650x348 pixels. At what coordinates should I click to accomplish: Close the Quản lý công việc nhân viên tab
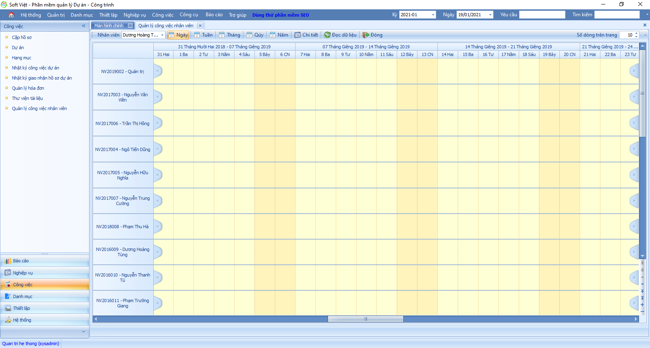[200, 26]
